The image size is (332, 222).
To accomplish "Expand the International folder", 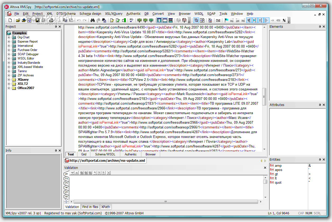I will tap(9, 46).
